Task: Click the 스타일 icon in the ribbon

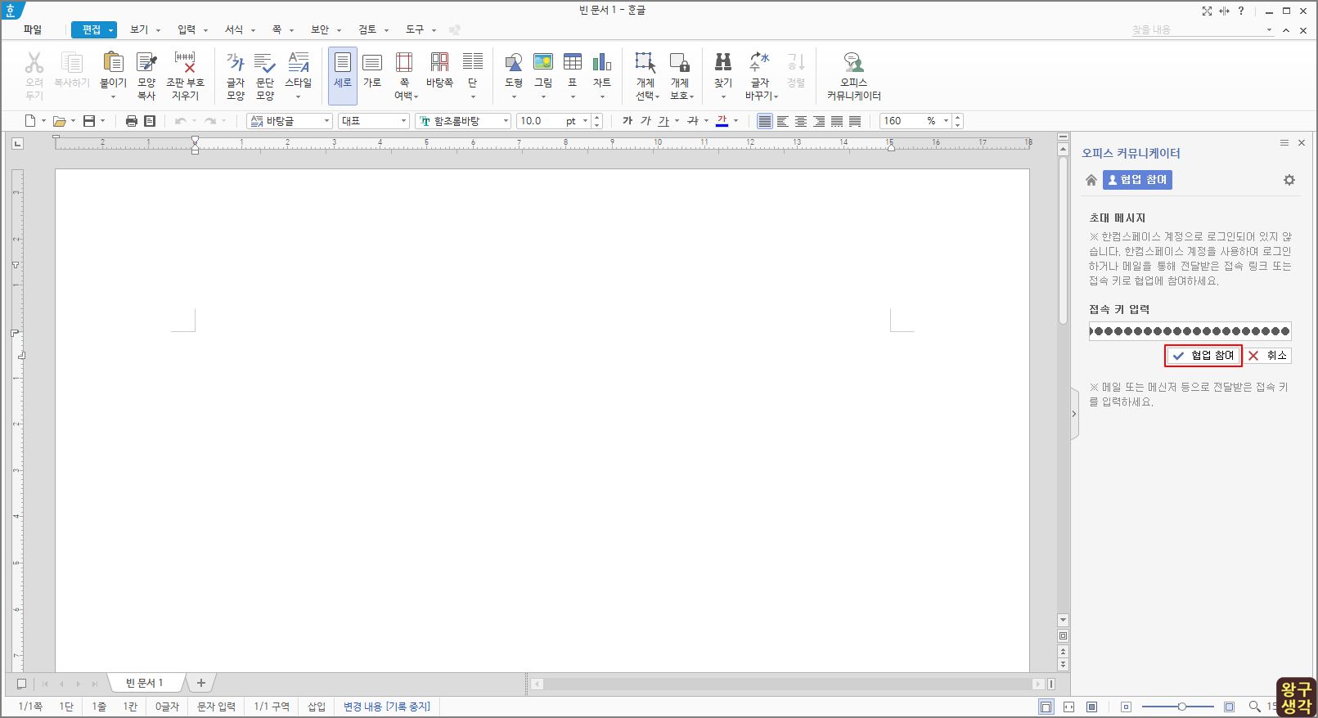Action: pyautogui.click(x=299, y=62)
